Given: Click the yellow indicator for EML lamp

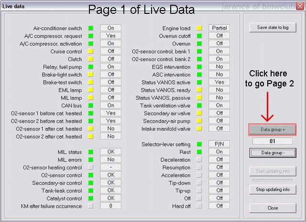Looking at the screenshot, I should 90,90.
